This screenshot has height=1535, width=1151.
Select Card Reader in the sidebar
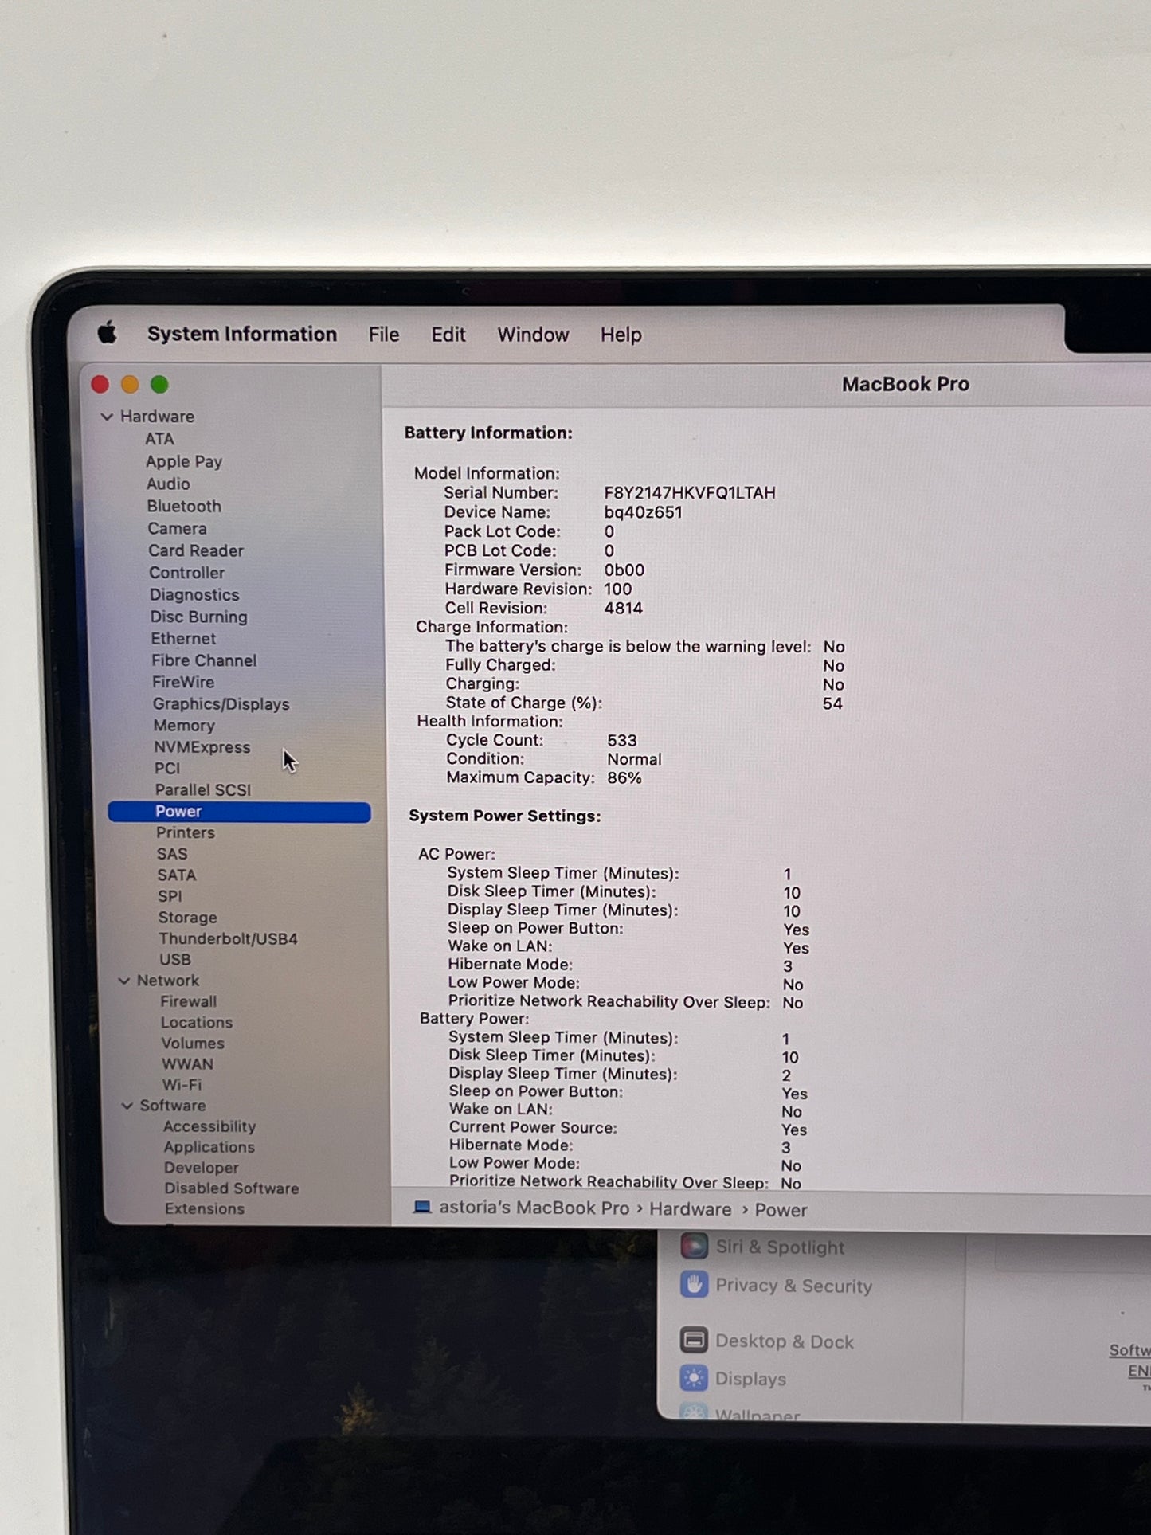point(196,550)
